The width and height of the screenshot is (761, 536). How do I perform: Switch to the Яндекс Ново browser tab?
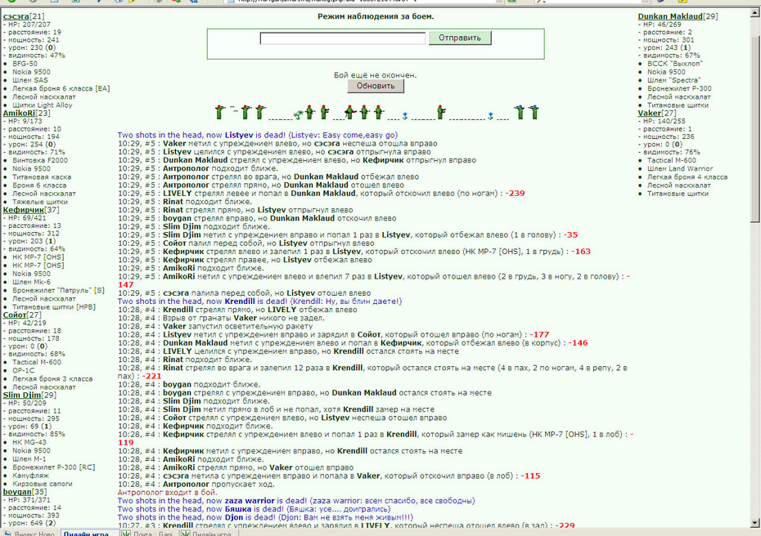[30, 533]
